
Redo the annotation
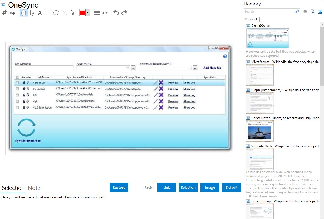point(124,13)
